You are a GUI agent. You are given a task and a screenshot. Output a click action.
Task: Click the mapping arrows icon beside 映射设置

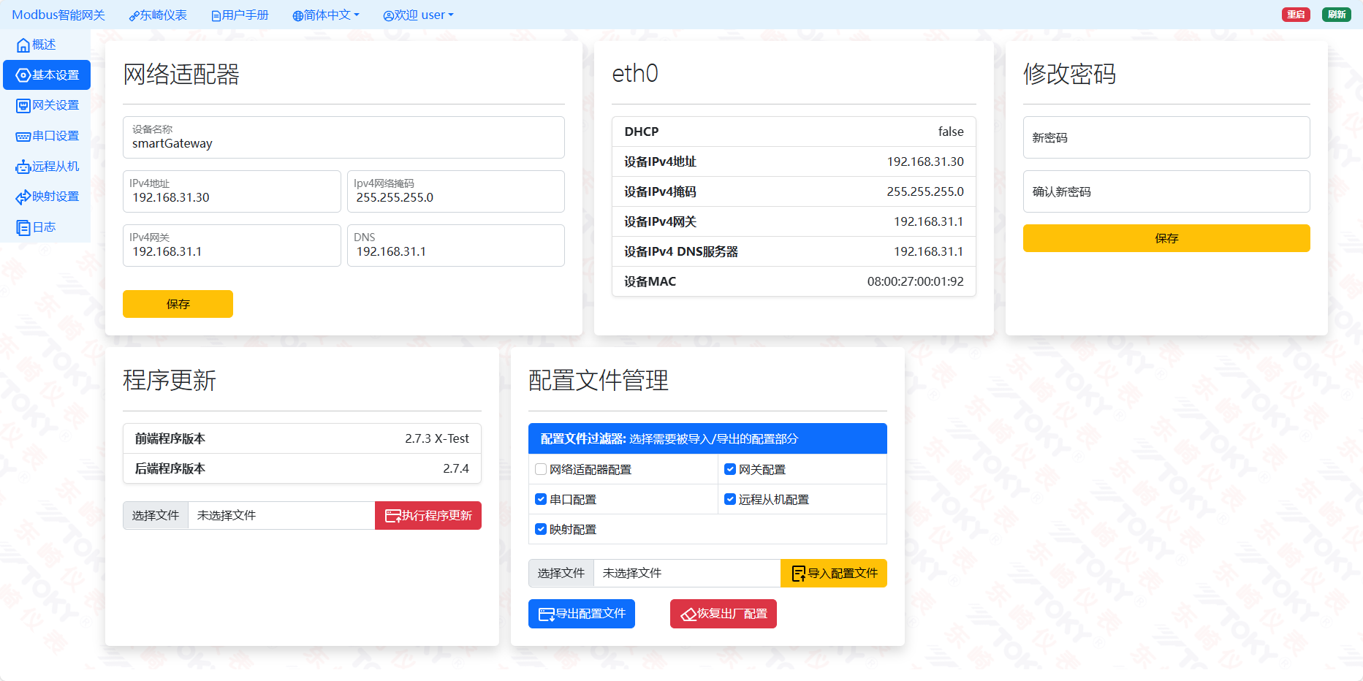[23, 197]
